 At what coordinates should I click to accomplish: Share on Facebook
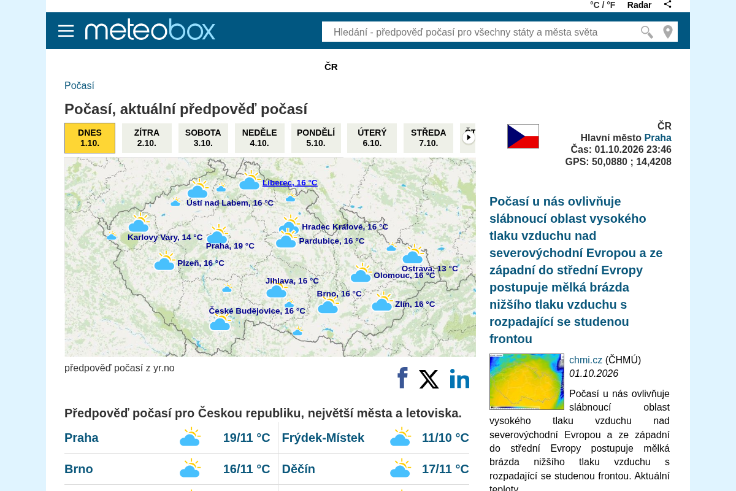tap(402, 378)
